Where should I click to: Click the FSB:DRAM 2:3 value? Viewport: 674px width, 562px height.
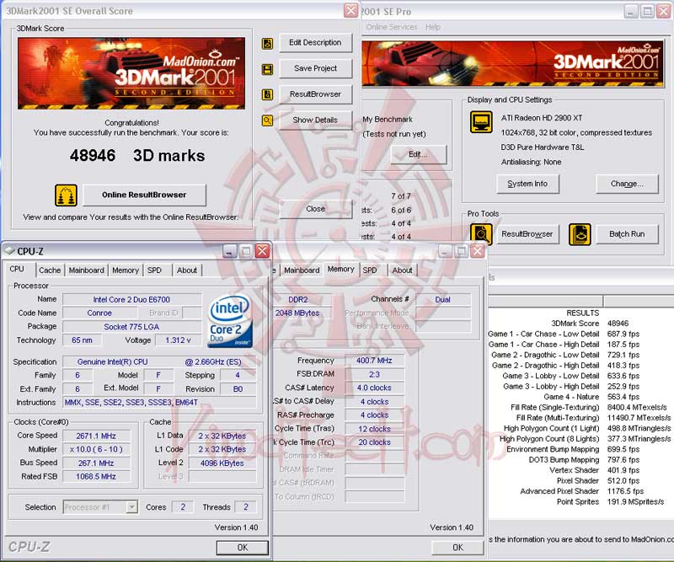[x=374, y=374]
